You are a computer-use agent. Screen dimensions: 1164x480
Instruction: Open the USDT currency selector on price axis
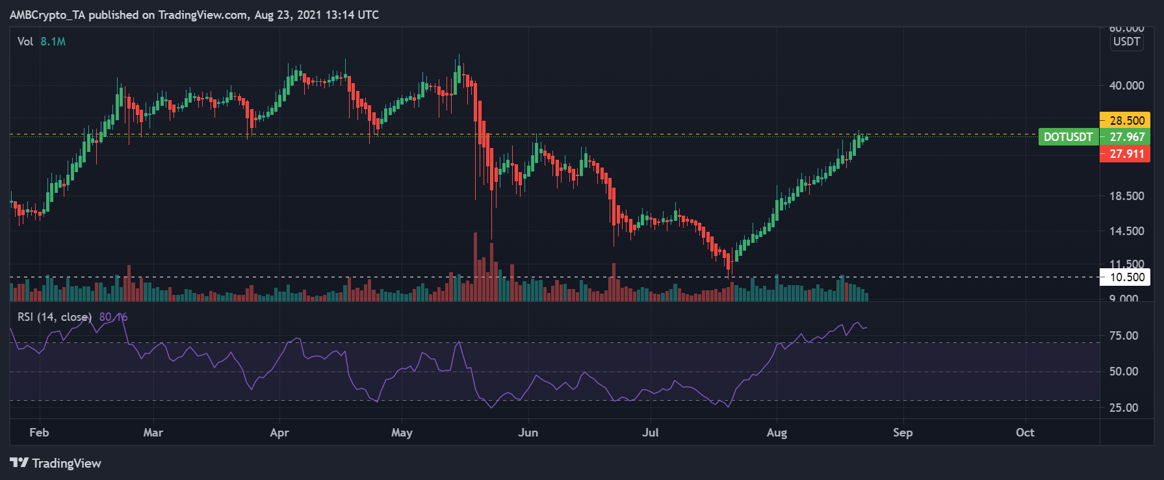1126,42
